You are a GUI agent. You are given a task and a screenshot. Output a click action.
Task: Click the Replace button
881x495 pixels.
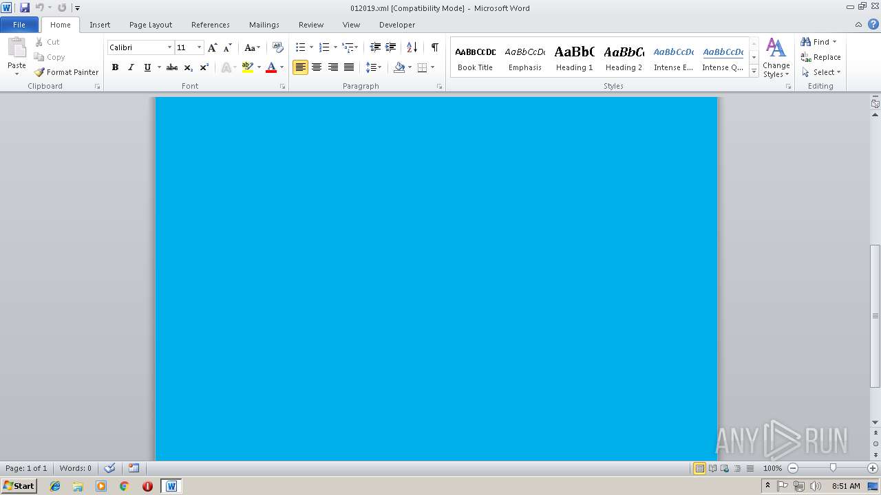click(x=821, y=57)
